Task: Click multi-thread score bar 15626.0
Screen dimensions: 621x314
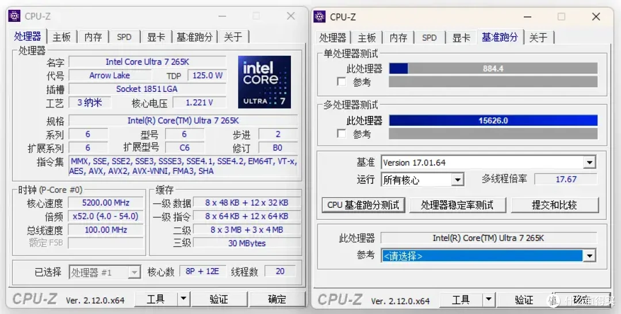Action: coord(493,120)
